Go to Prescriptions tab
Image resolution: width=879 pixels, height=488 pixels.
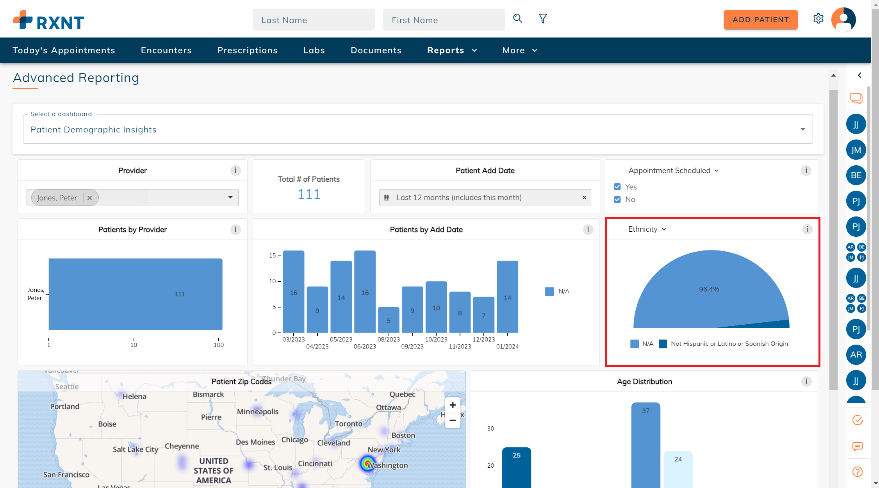(247, 50)
